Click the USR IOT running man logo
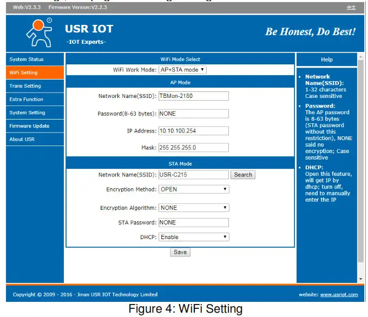This screenshot has width=368, height=317. (39, 32)
